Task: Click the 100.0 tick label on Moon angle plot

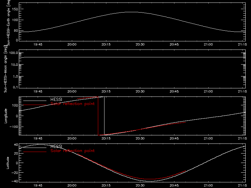Action: (x=13, y=53)
